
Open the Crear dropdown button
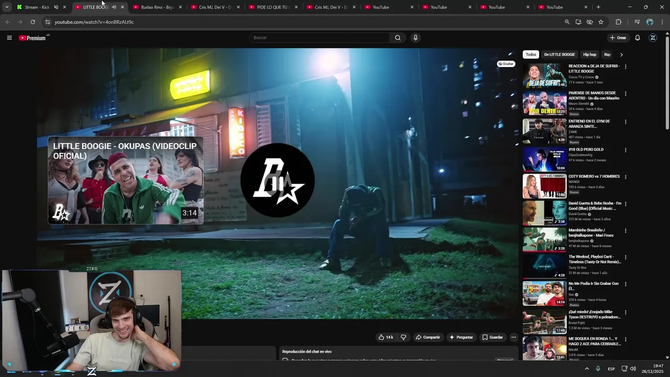coord(618,38)
